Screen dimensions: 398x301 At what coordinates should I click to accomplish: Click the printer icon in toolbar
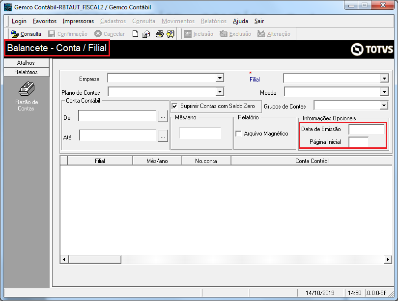[x=159, y=34]
